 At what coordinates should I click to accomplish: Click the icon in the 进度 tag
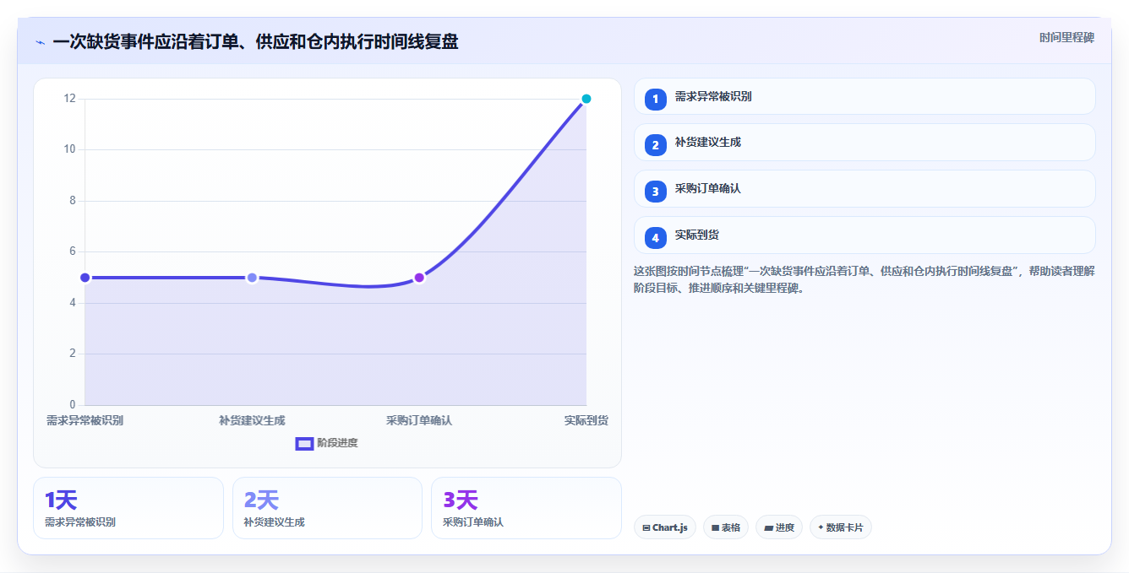[x=768, y=527]
